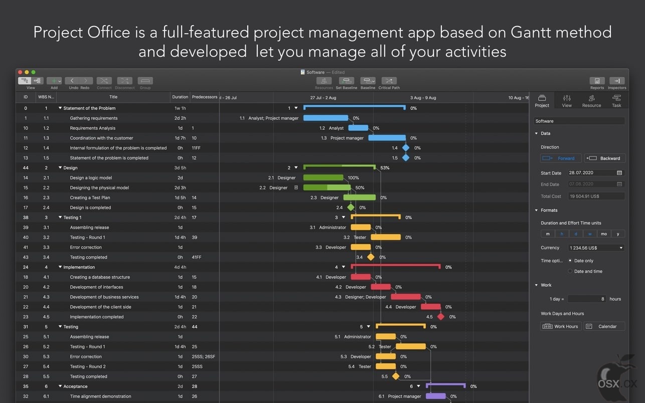This screenshot has height=403, width=645.
Task: Click the Predecessors column header
Action: pos(205,97)
